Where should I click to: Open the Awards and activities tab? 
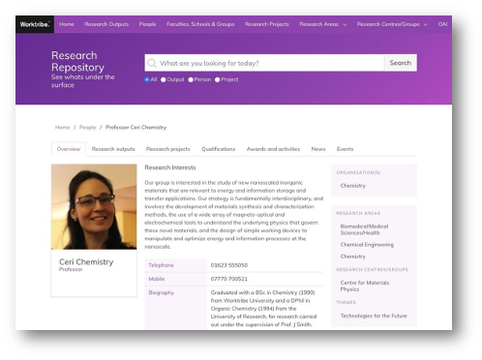click(273, 149)
